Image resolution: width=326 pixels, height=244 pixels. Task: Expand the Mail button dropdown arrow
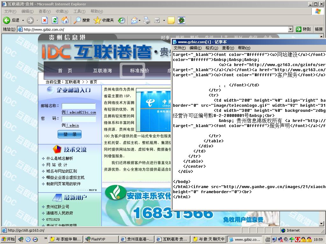(x=139, y=20)
